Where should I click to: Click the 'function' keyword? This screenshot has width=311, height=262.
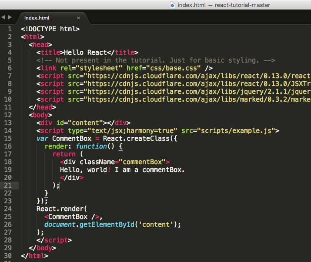point(91,146)
